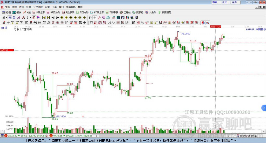Screen dimensions: 266x143
Task: Open the 设置 menu
Action: [47, 7]
